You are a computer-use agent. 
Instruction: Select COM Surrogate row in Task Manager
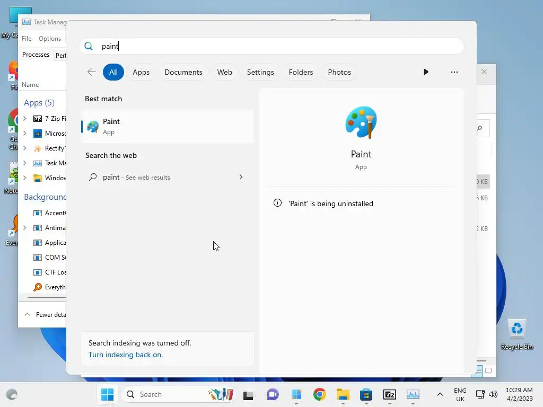coord(43,258)
